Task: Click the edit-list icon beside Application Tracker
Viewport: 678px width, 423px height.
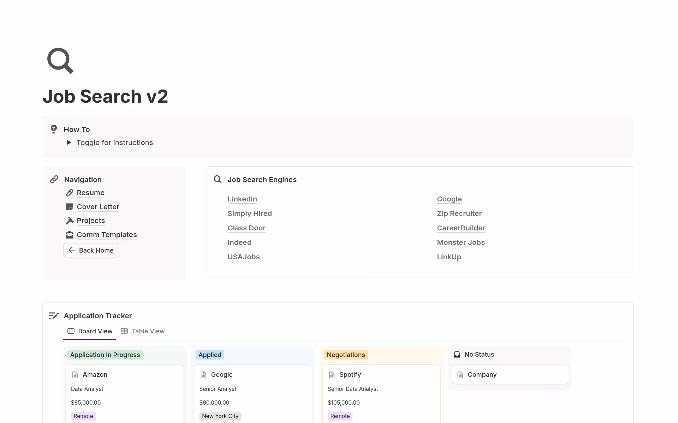Action: tap(54, 316)
